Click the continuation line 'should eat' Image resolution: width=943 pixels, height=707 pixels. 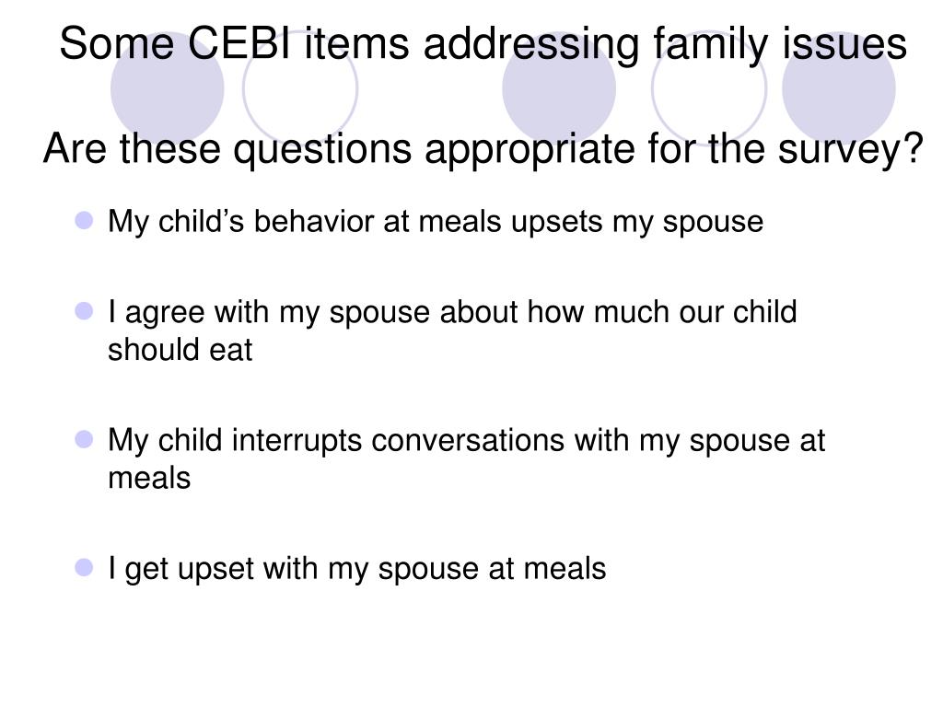pyautogui.click(x=180, y=351)
